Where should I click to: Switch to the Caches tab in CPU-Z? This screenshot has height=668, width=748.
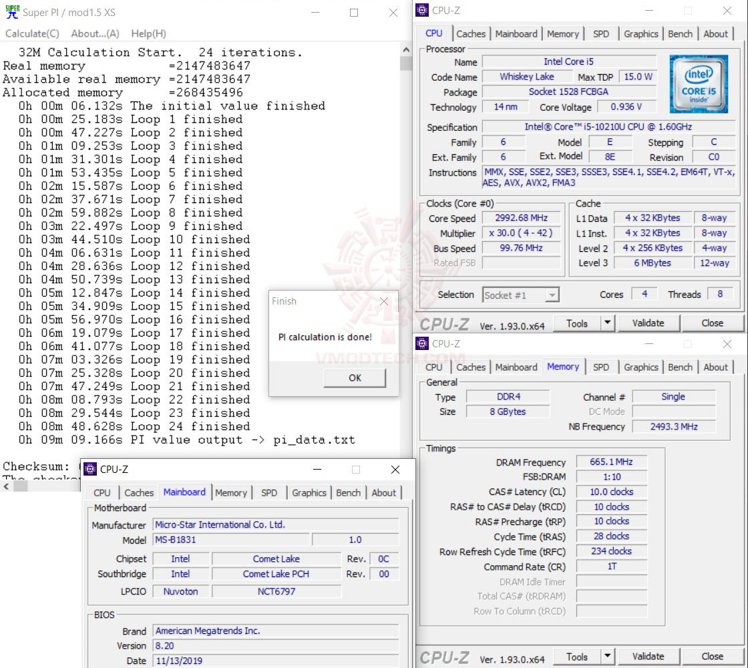coord(472,33)
